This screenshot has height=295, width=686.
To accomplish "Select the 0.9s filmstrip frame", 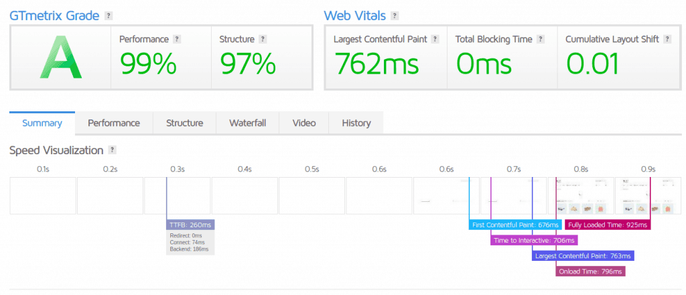I will pyautogui.click(x=648, y=196).
